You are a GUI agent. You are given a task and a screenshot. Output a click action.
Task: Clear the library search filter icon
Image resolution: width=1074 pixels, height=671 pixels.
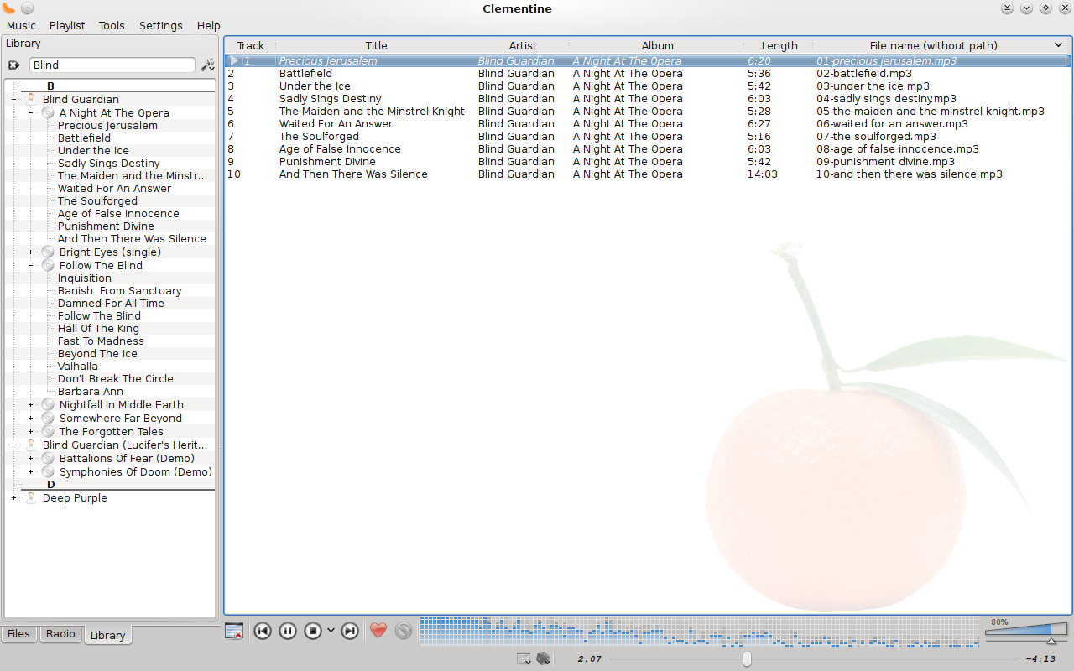tap(14, 65)
